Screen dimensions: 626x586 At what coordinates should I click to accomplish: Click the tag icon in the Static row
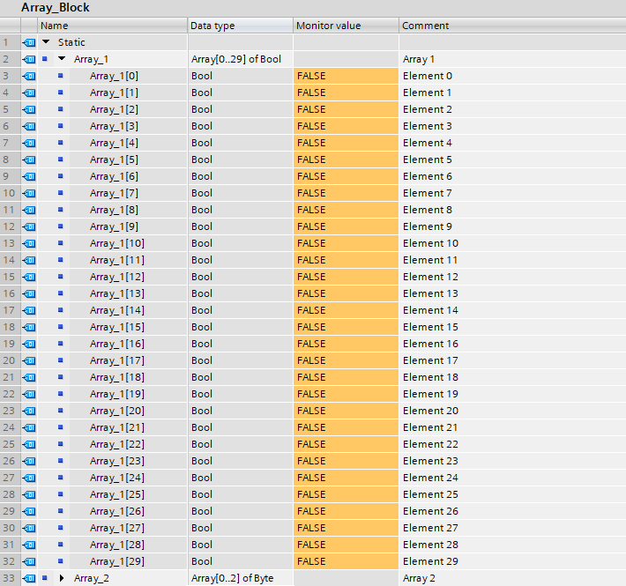pyautogui.click(x=27, y=42)
